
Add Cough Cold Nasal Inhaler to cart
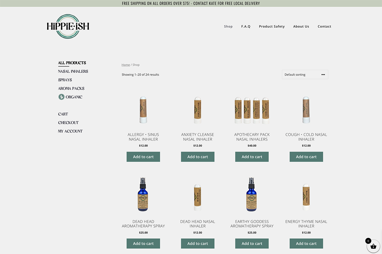click(x=306, y=157)
